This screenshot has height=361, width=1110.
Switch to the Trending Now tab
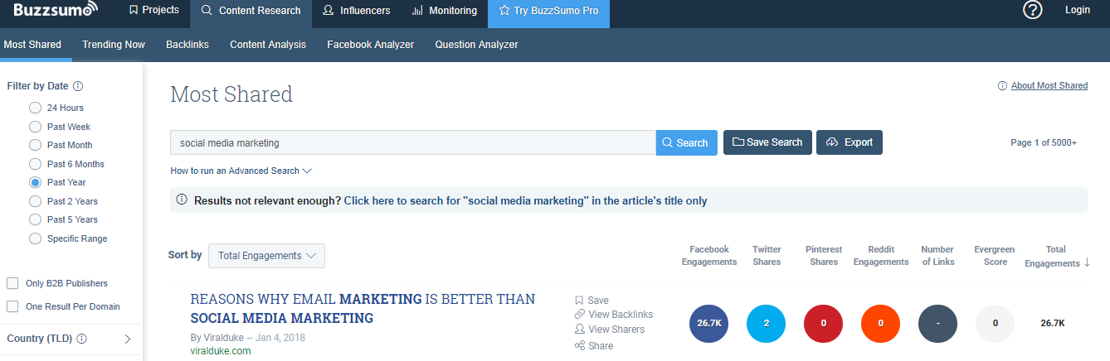tap(114, 45)
